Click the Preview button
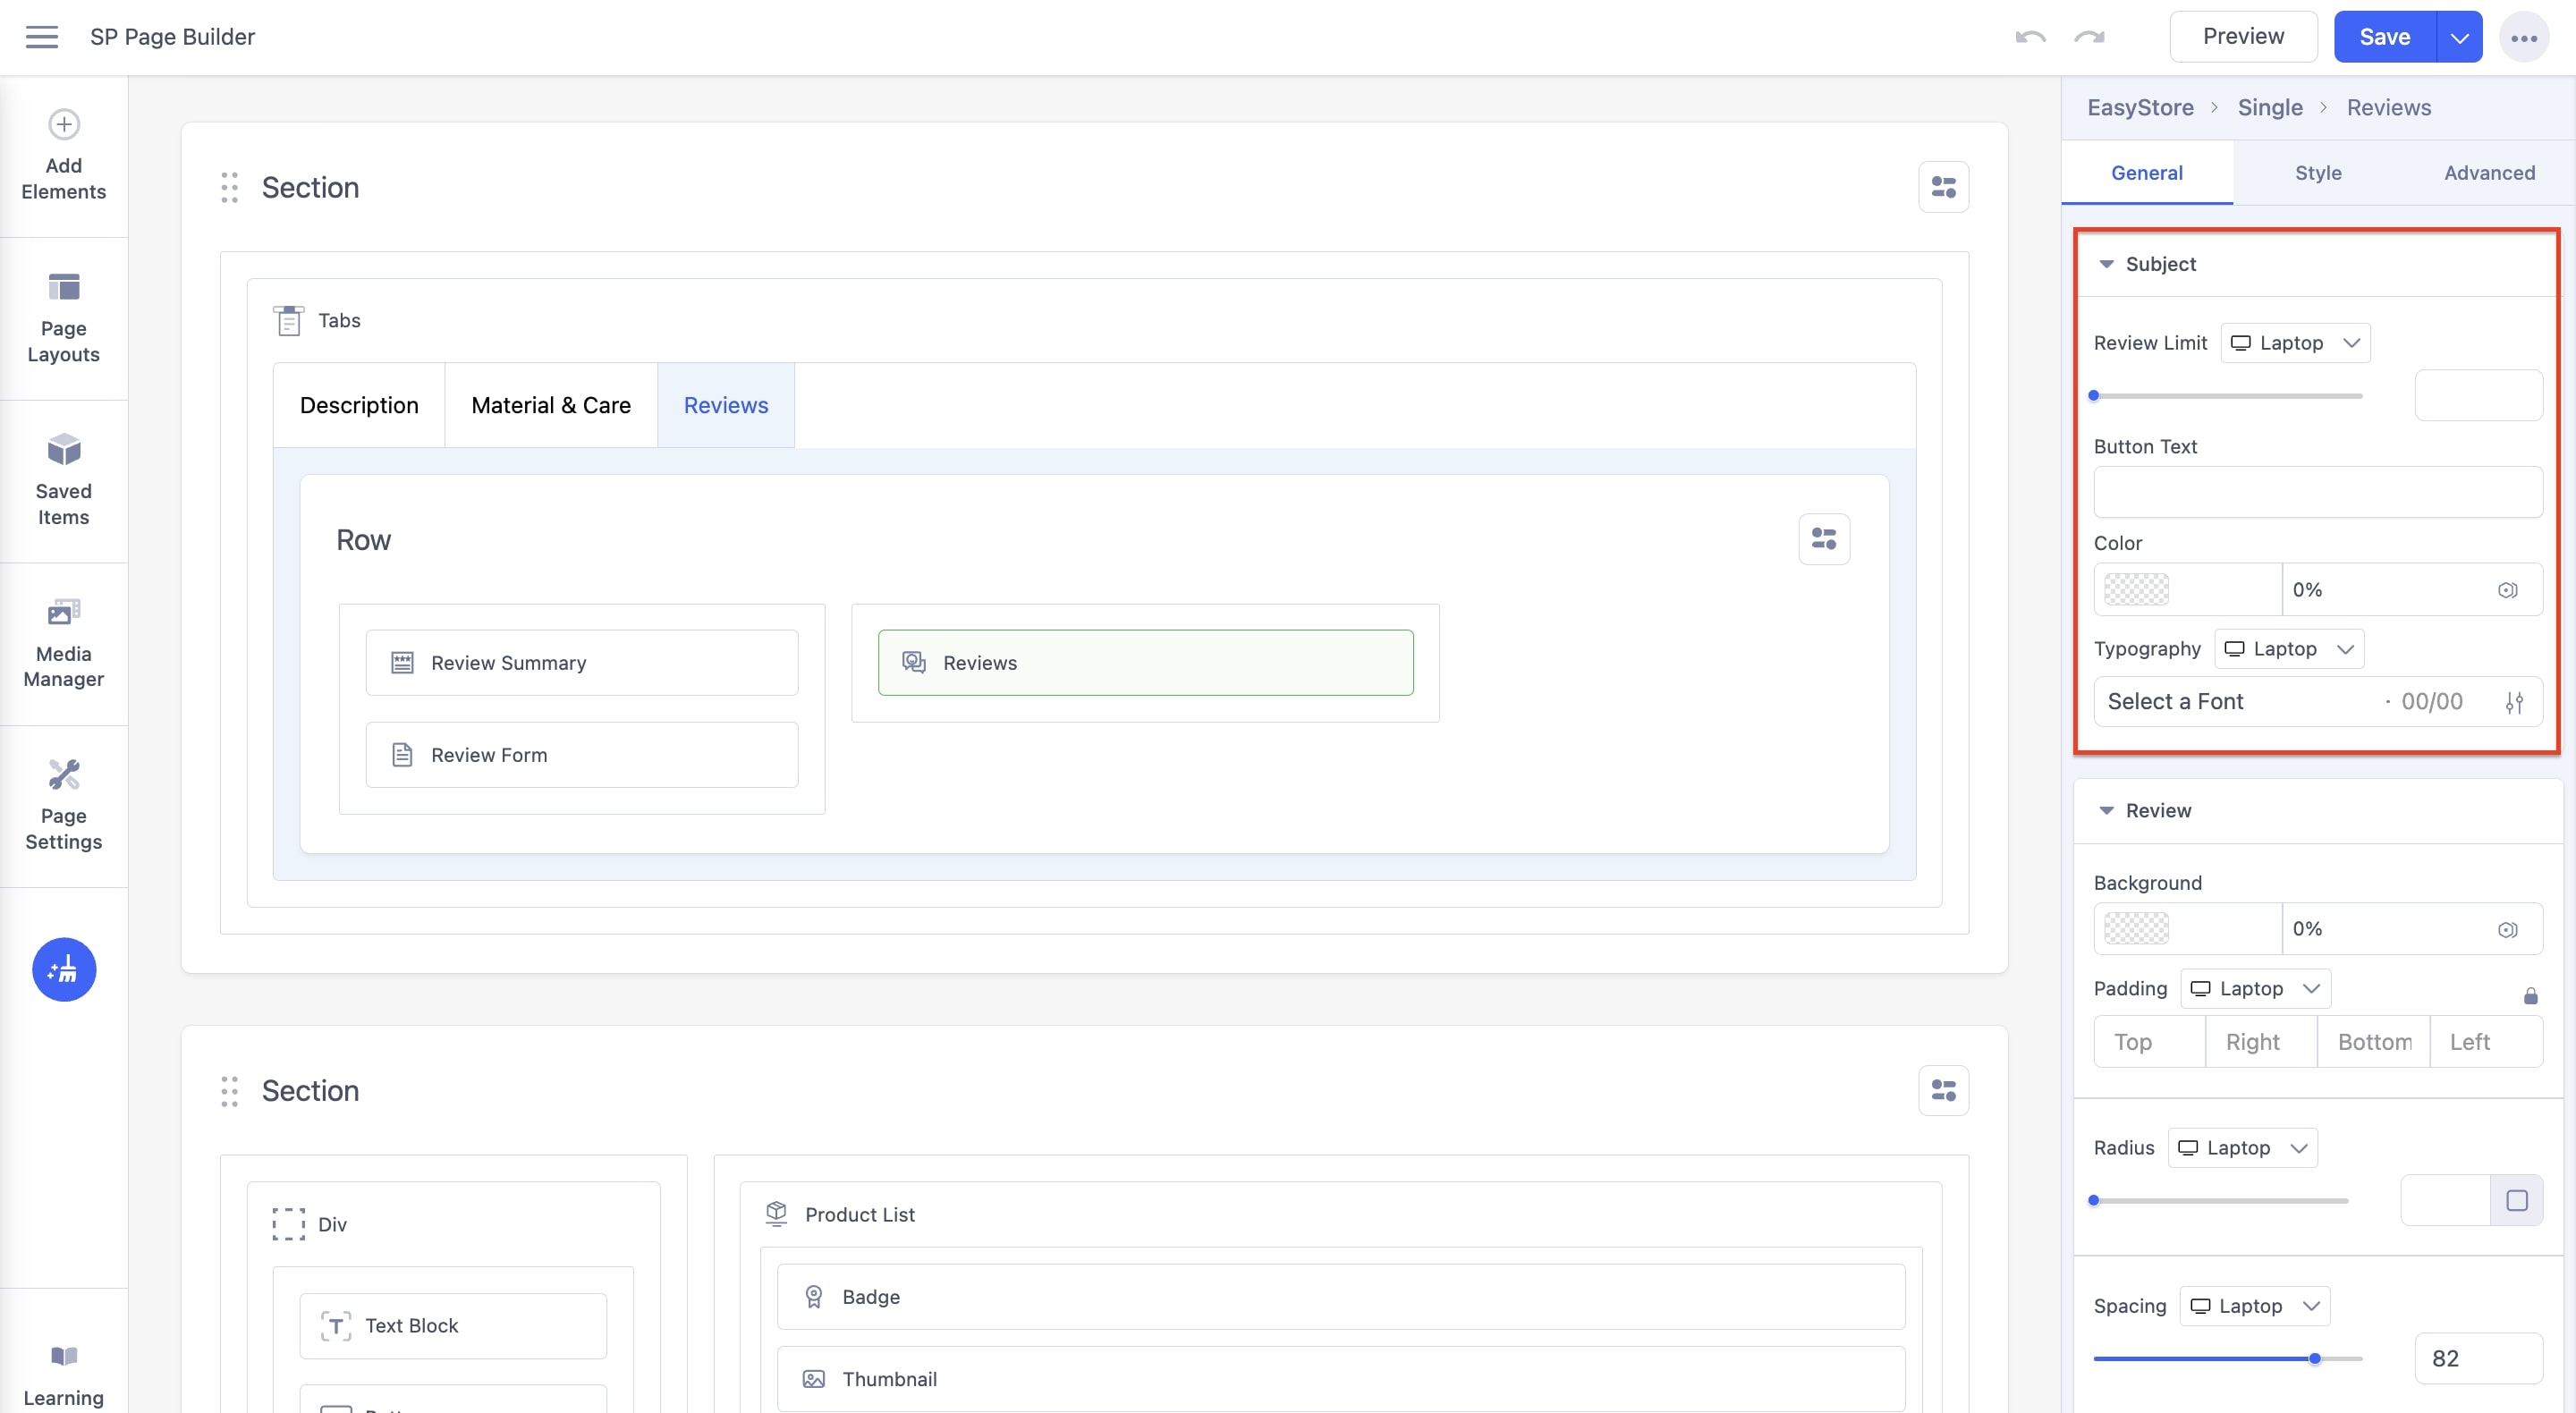The width and height of the screenshot is (2576, 1413). (x=2243, y=37)
